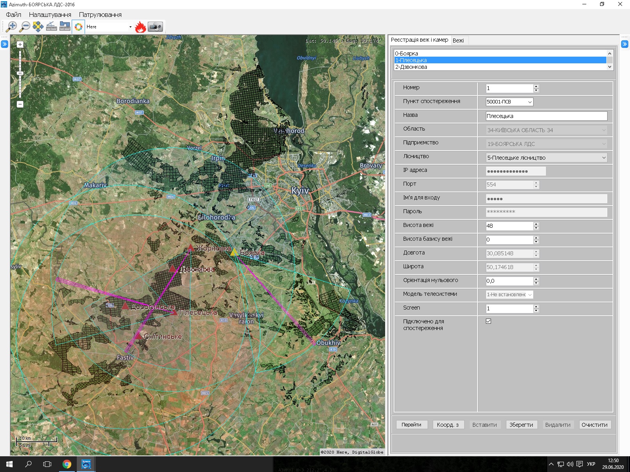Expand the left side panel arrows
This screenshot has height=472, width=630.
(x=4, y=44)
